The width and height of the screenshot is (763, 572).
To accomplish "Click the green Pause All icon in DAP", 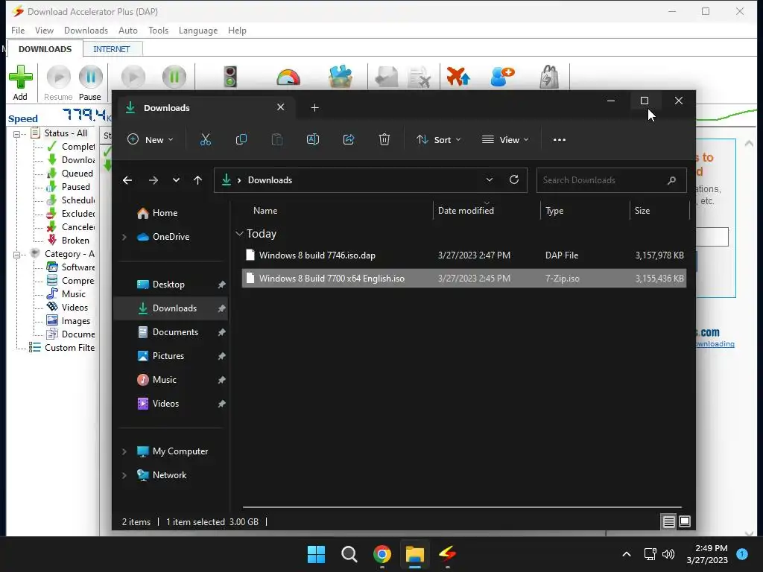I will click(x=174, y=77).
